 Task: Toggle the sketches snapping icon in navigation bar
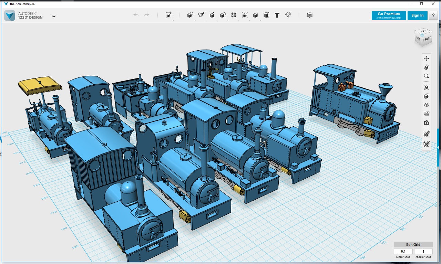pyautogui.click(x=427, y=144)
